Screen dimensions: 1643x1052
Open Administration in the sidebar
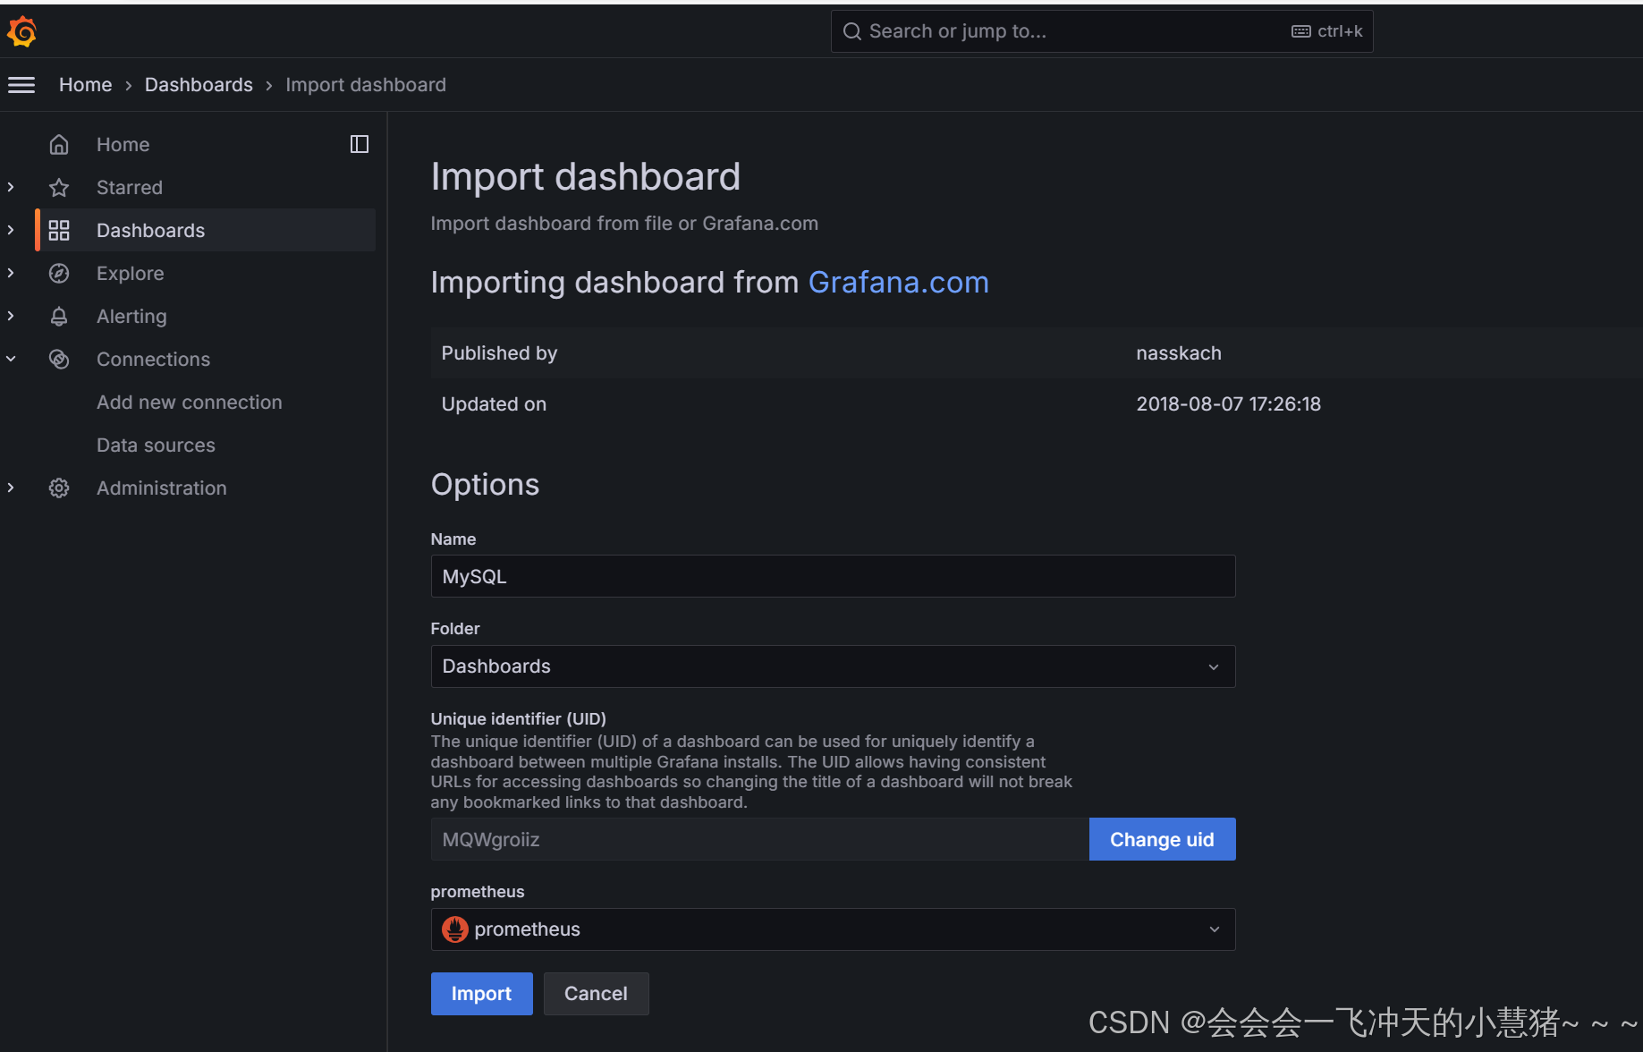[x=162, y=488]
